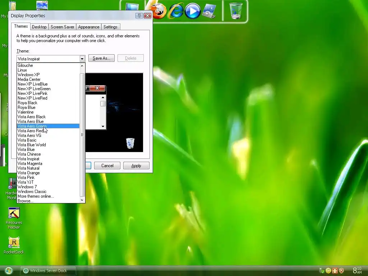Open RocketDock desktop shortcut
This screenshot has width=368, height=276.
(14, 245)
